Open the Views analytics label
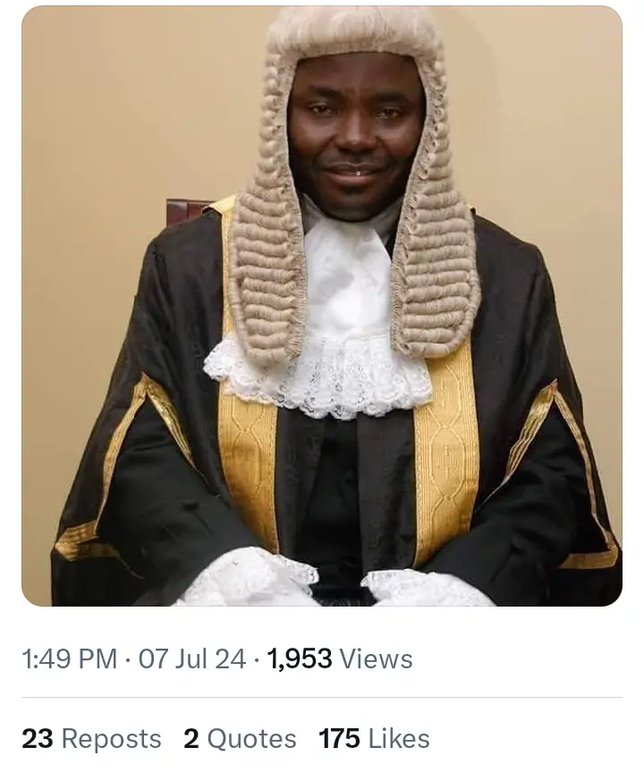Viewport: 644px width, 773px height. pyautogui.click(x=377, y=658)
